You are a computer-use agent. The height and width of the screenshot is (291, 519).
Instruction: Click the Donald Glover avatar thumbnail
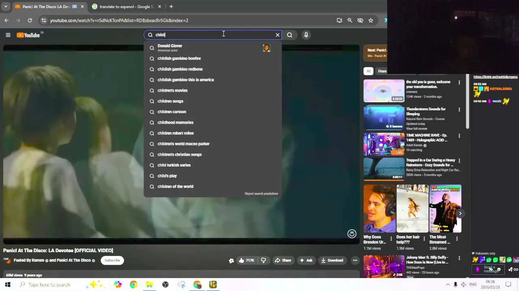click(266, 48)
